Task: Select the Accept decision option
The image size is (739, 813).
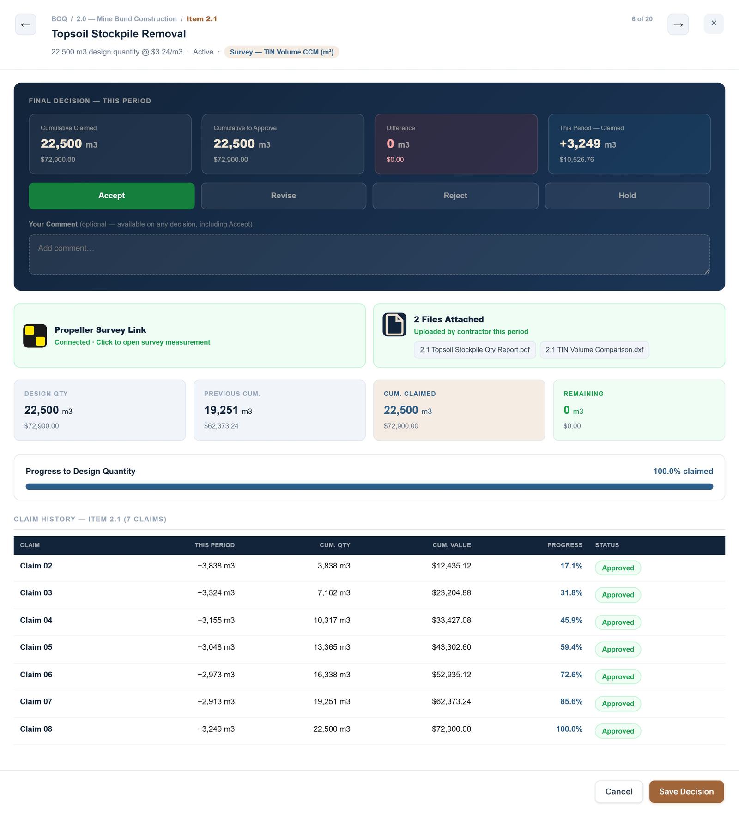Action: click(x=112, y=196)
